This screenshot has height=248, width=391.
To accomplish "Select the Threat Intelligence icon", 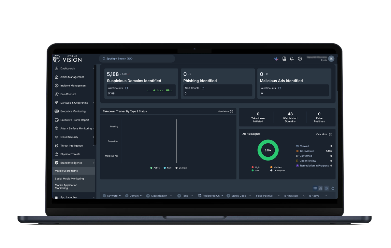I will (56, 146).
